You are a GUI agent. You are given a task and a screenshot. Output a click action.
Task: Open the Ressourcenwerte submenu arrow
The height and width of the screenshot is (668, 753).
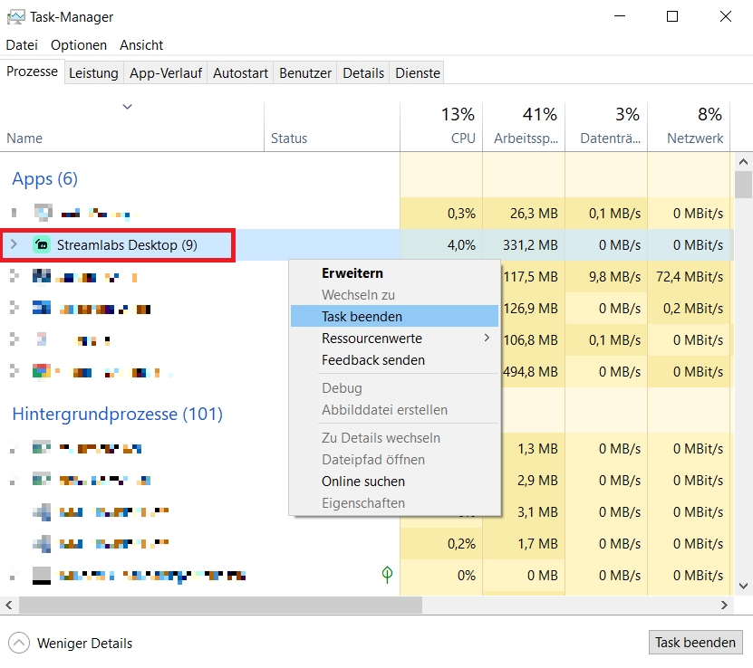(x=487, y=339)
